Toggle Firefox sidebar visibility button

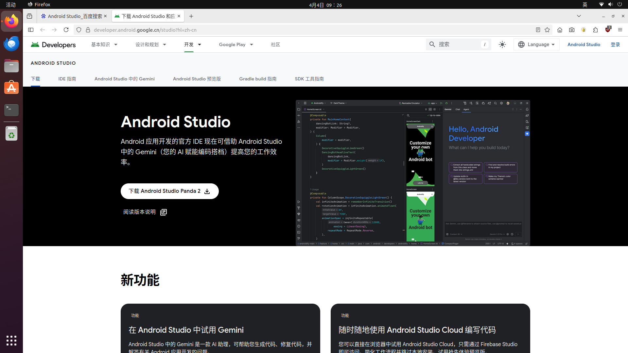31,30
